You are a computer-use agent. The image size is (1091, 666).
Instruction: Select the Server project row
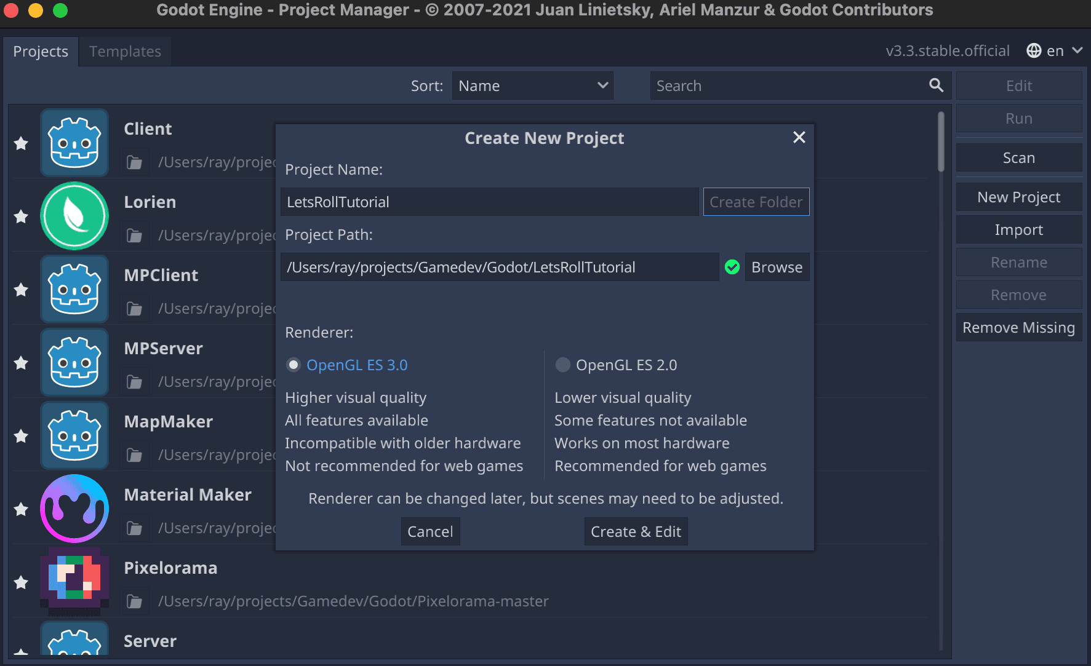click(x=471, y=637)
